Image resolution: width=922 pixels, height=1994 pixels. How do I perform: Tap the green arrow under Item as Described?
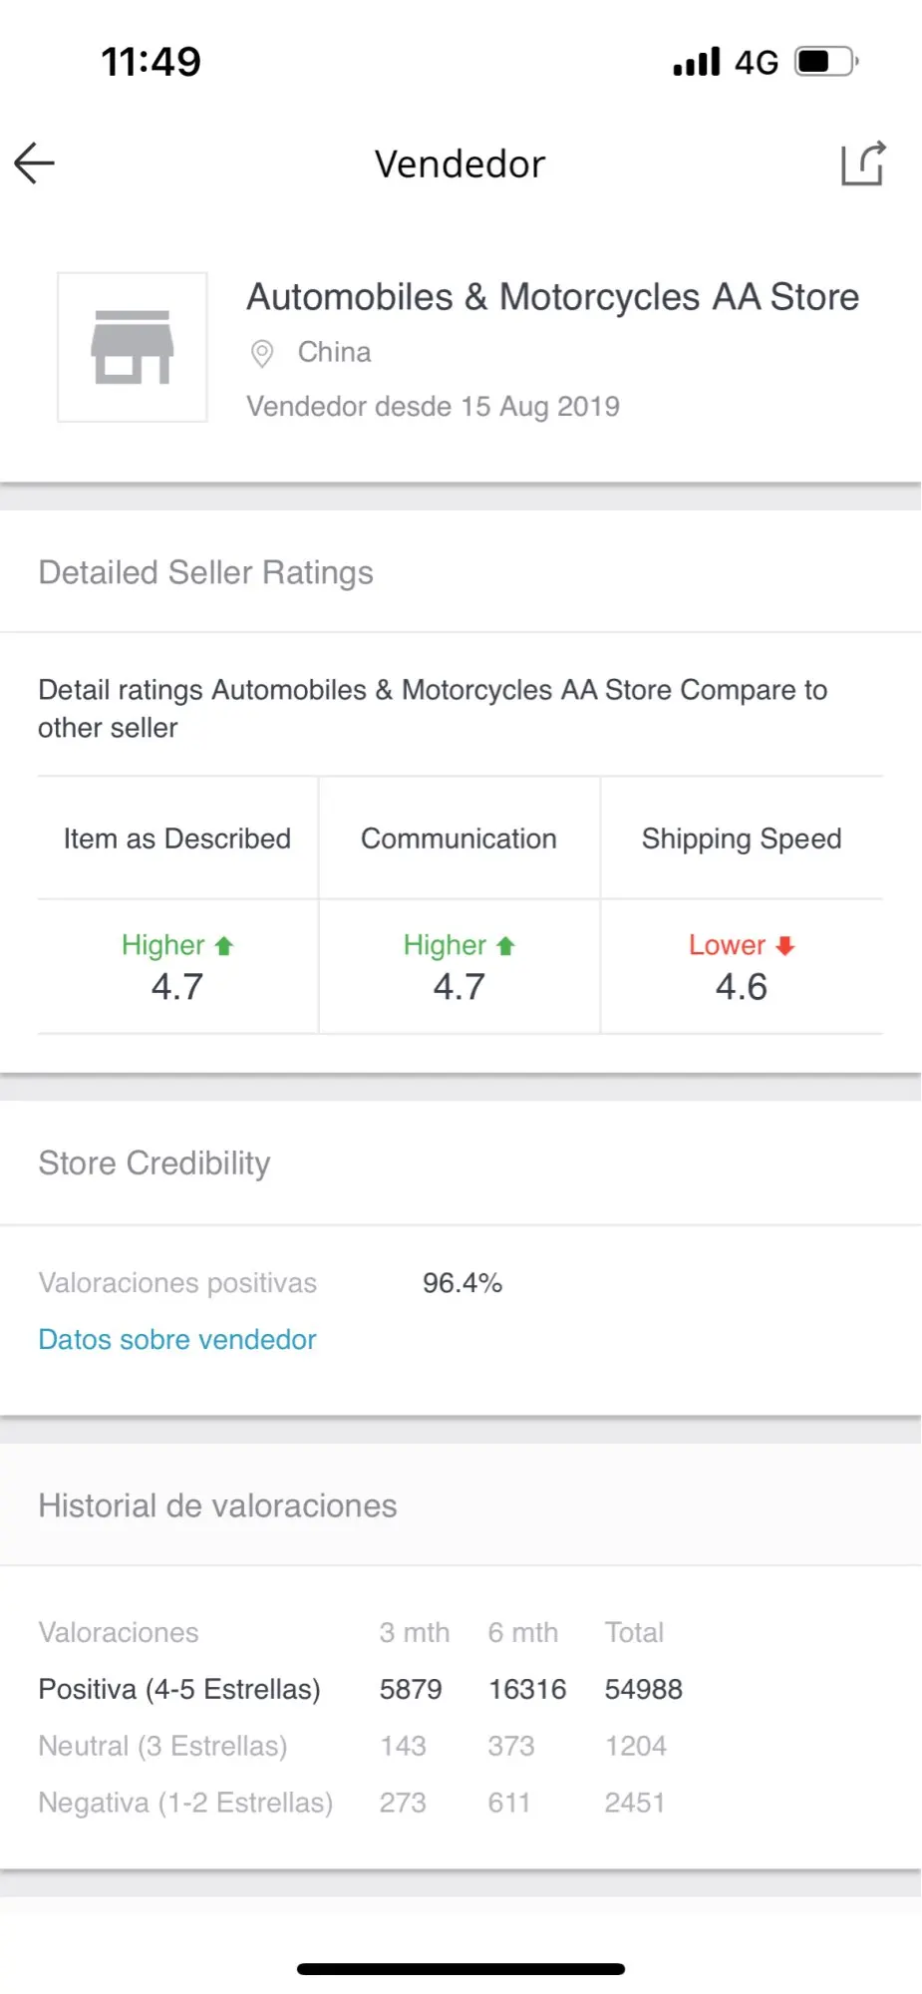[224, 946]
